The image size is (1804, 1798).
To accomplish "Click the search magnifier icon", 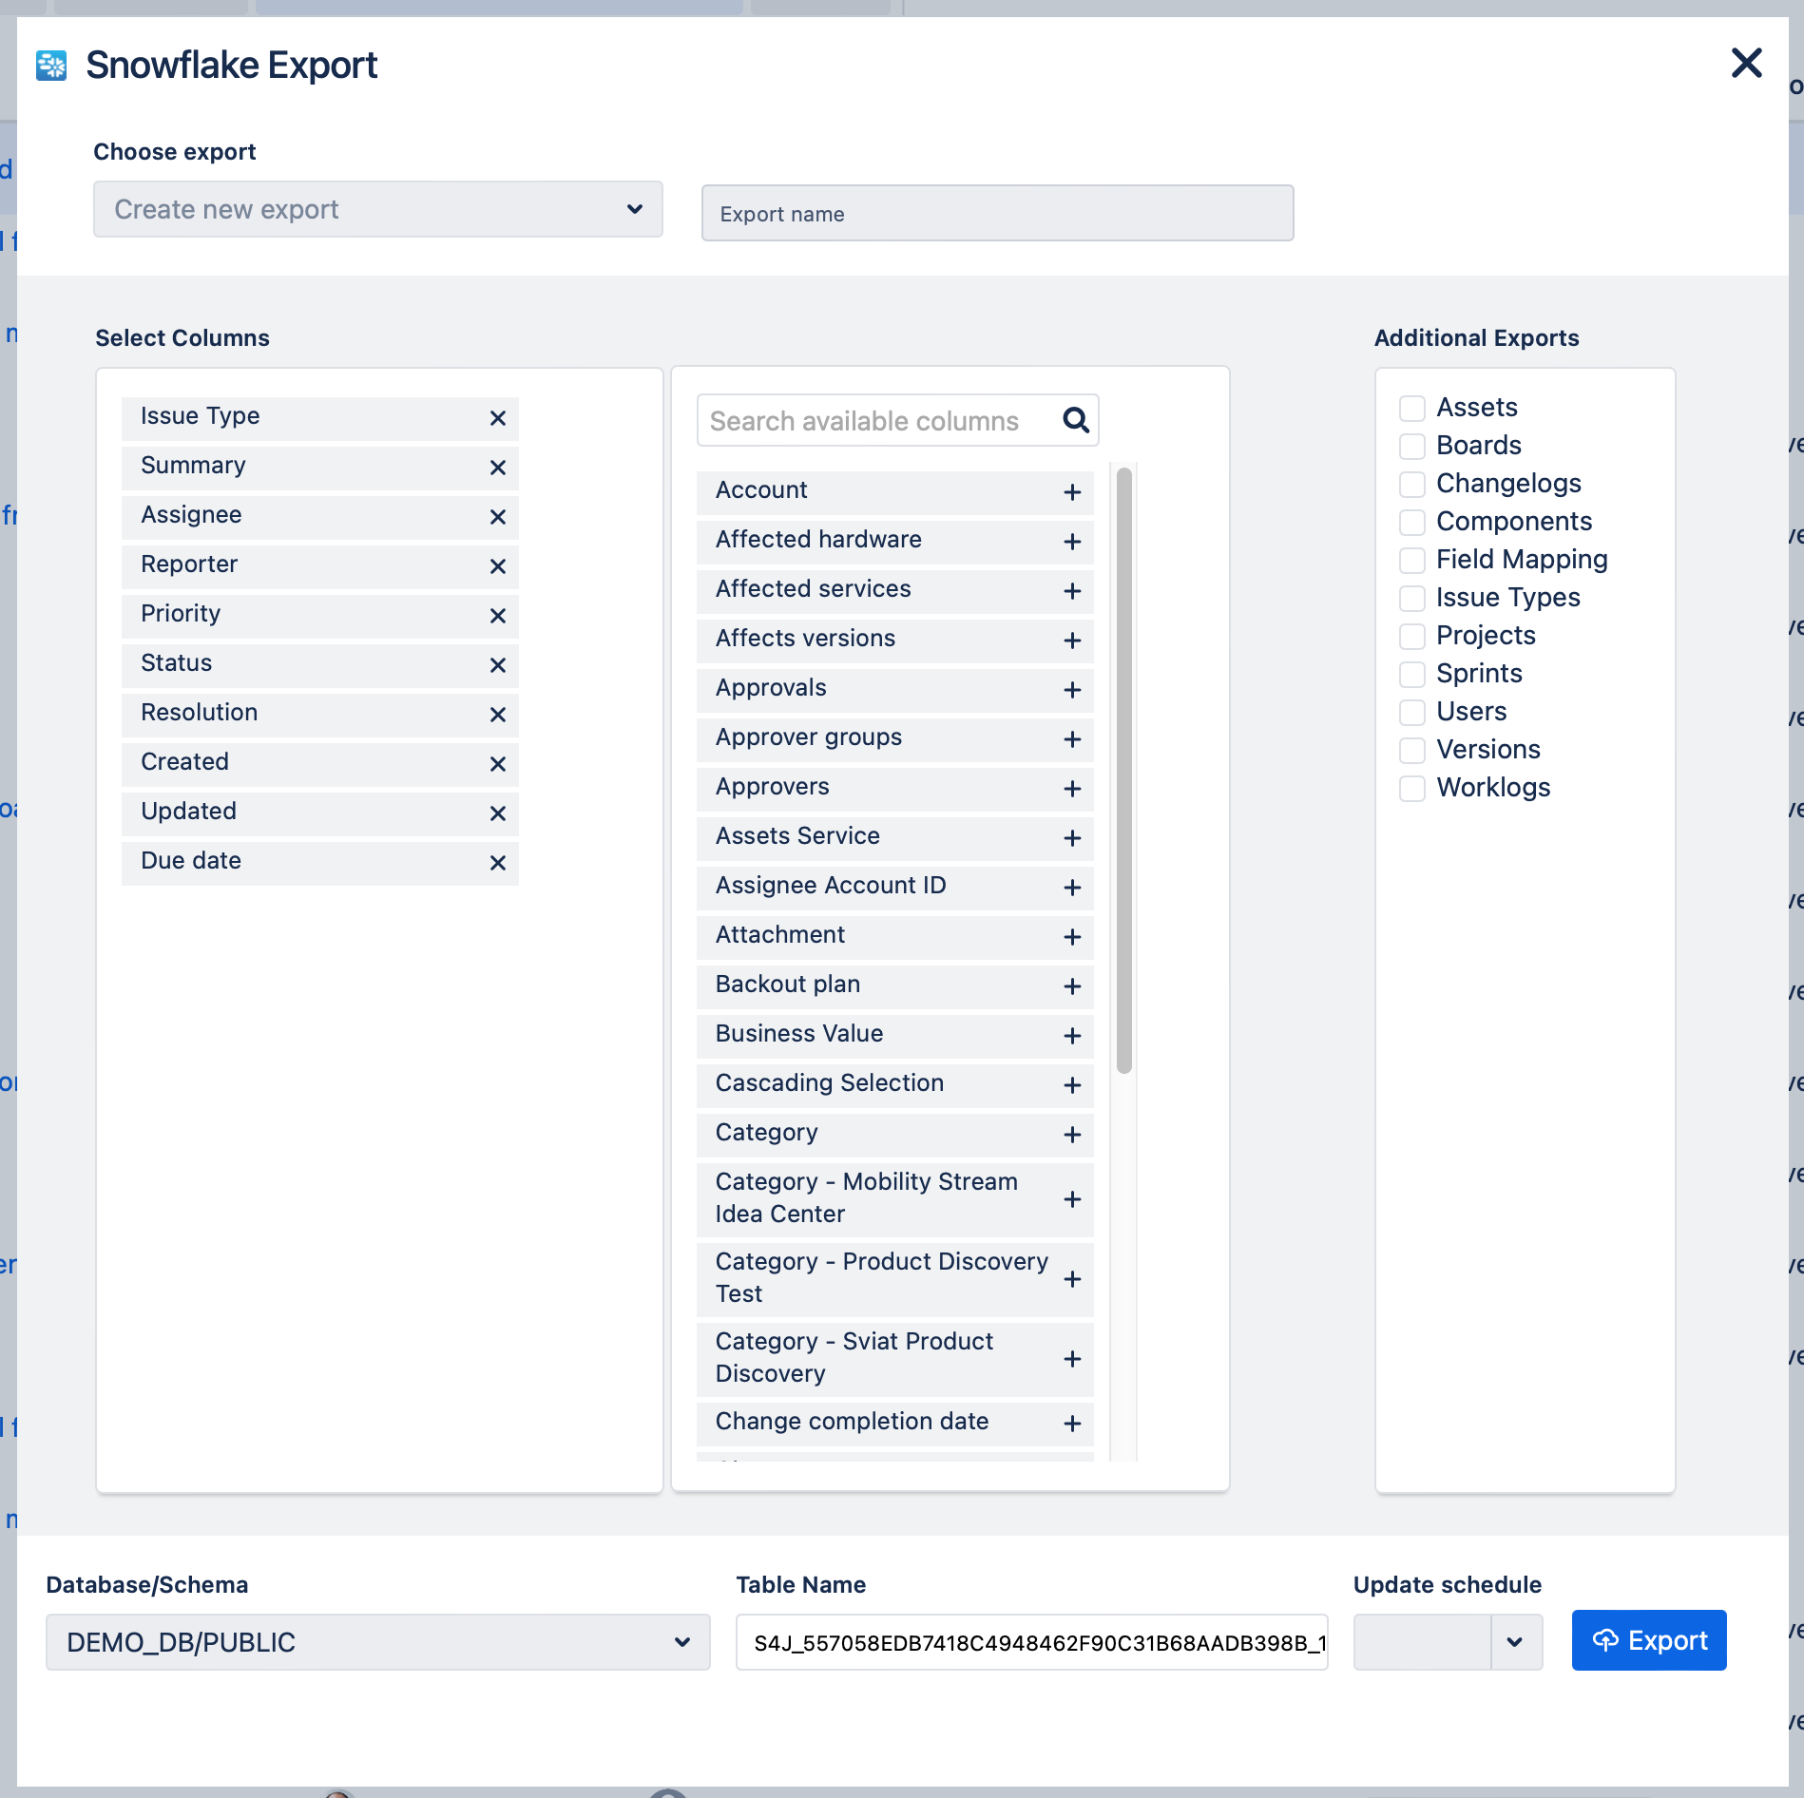I will 1075,420.
